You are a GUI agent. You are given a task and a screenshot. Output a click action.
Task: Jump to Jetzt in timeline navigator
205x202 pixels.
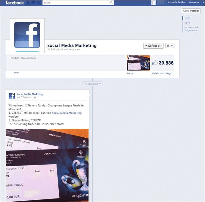[x=187, y=18]
